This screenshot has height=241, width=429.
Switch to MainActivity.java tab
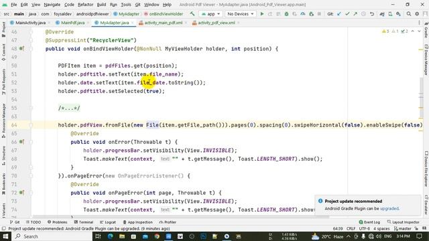[30, 23]
